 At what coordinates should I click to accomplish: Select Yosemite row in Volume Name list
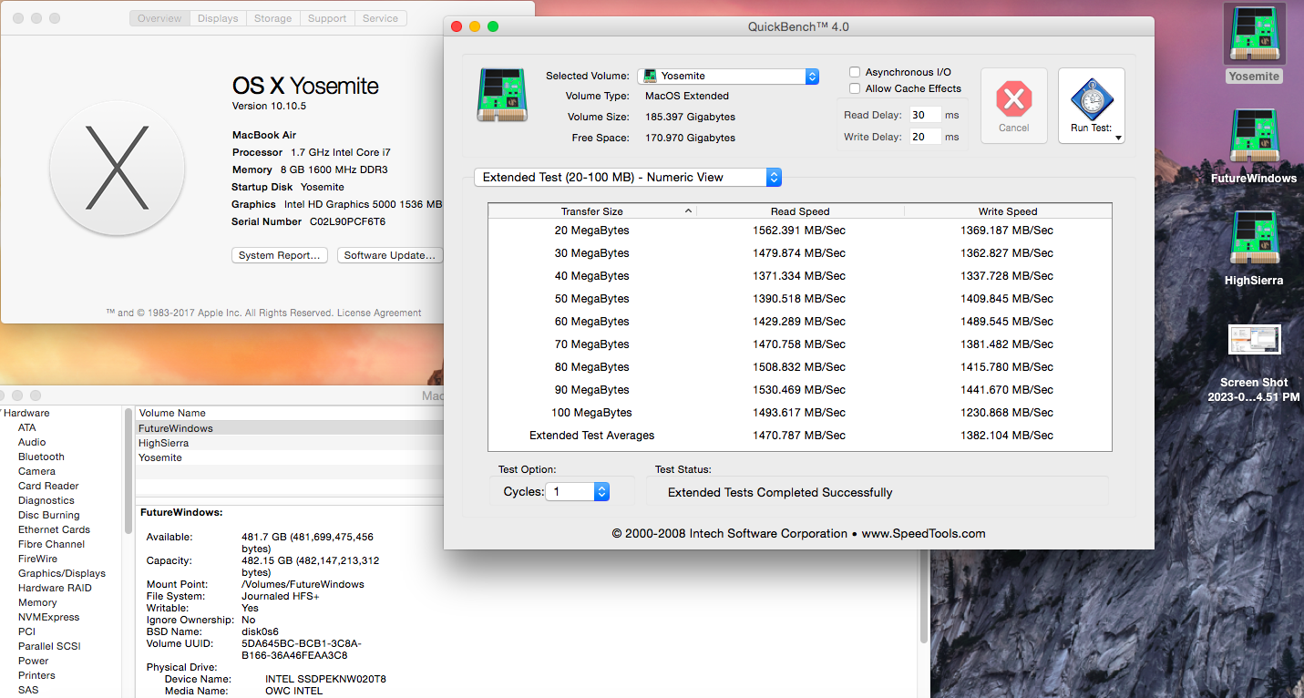(x=289, y=457)
